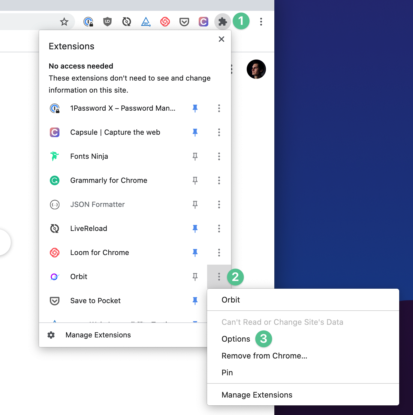Click the Save to Pocket toolbar icon

coord(184,22)
